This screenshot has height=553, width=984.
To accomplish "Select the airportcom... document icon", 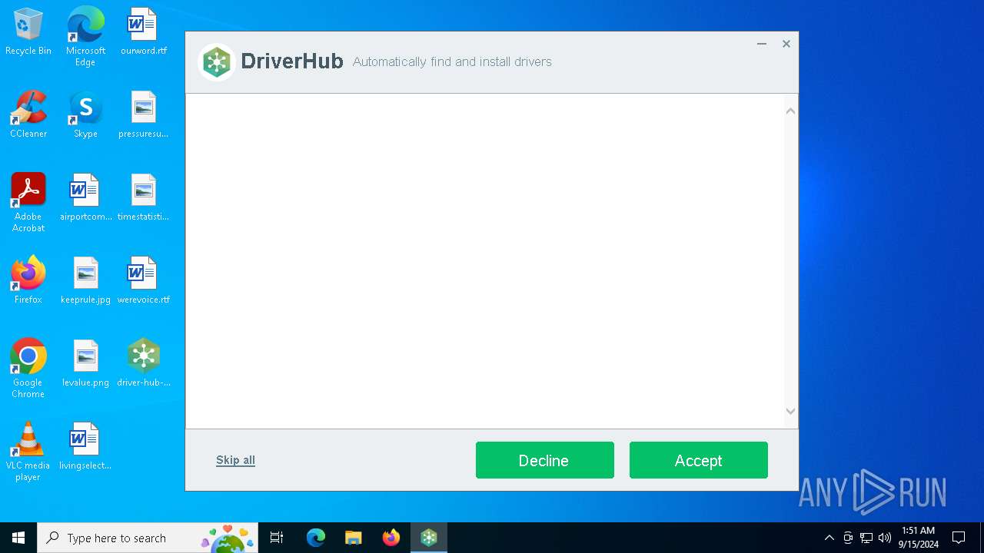I will click(x=85, y=198).
